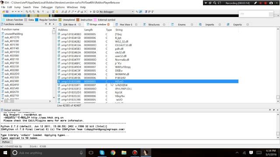The width and height of the screenshot is (280, 157).
Task: Close the IDA View-A tab
Action: (x=80, y=24)
